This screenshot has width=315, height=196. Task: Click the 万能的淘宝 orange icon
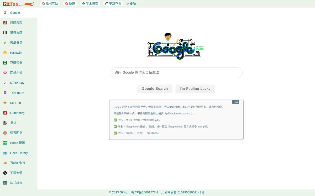coord(5,163)
